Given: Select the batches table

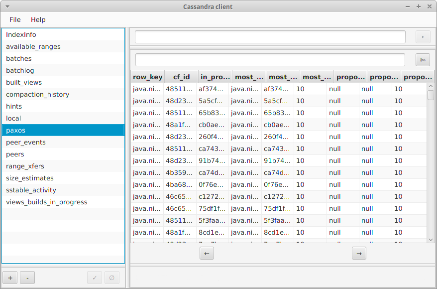Looking at the screenshot, I should click(63, 59).
